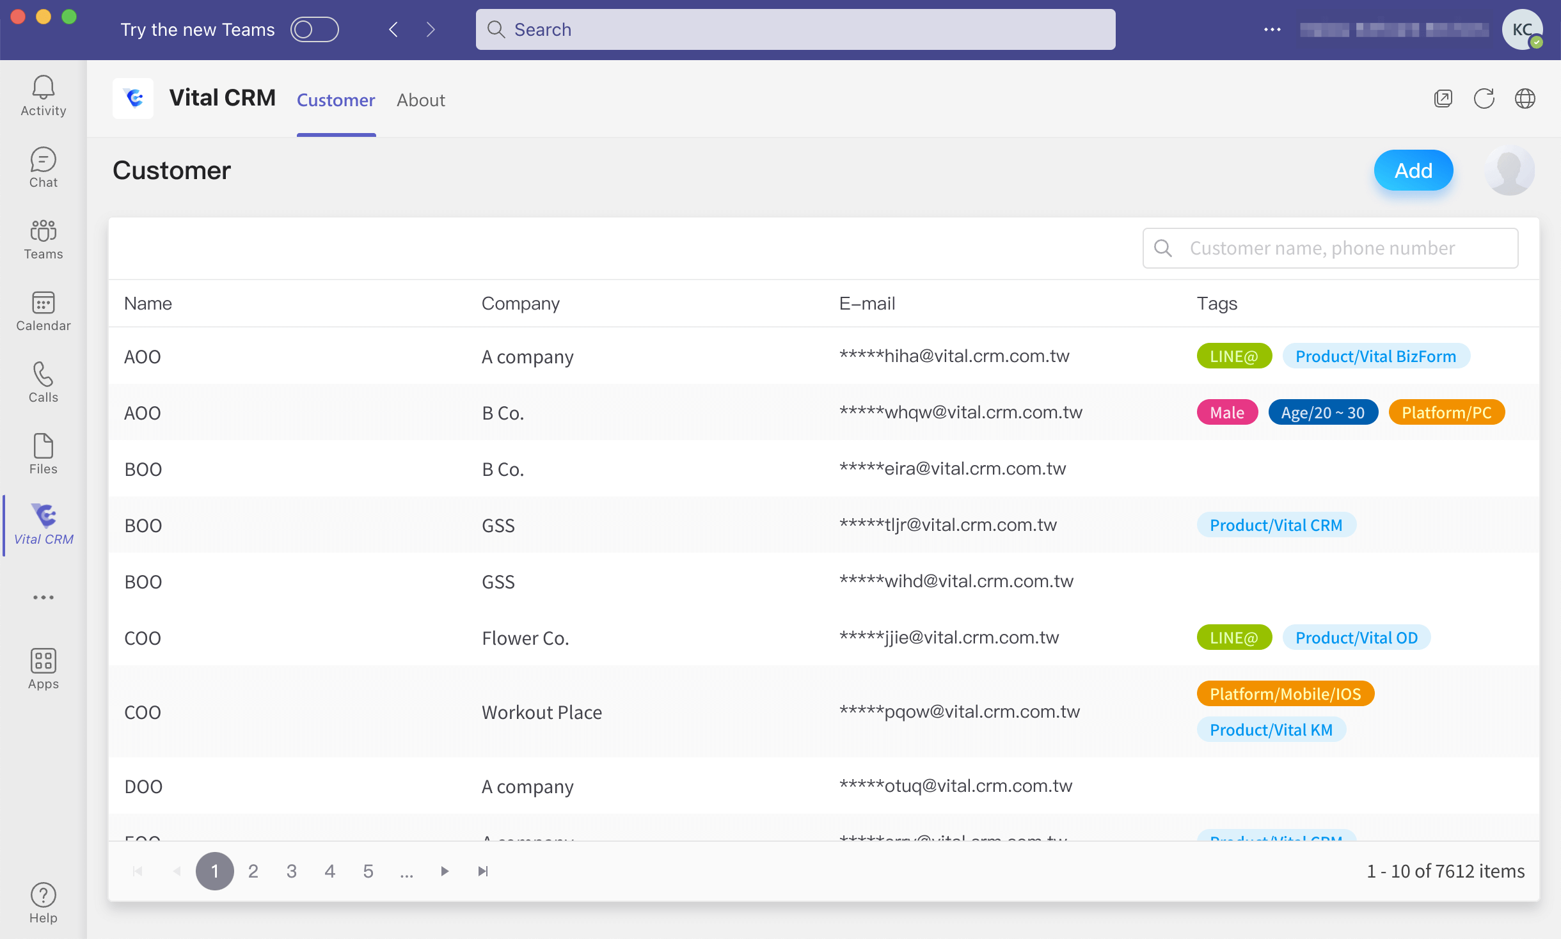Viewport: 1561px width, 939px height.
Task: Click the Platform/PC tag
Action: click(x=1447, y=413)
